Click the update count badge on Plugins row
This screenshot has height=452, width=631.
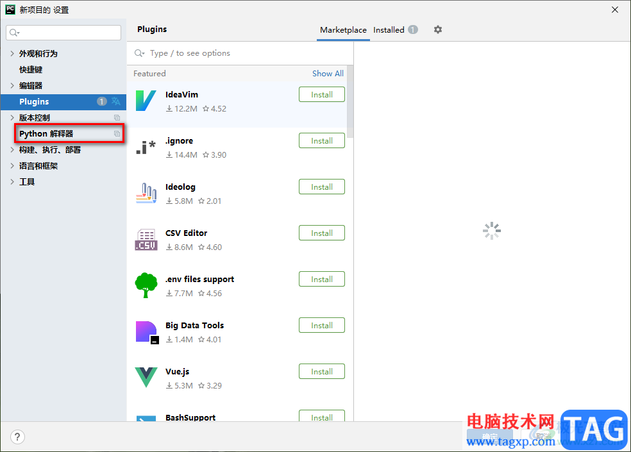point(102,101)
